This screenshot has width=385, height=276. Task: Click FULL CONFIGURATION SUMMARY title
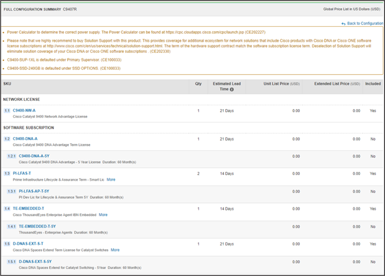(32, 9)
